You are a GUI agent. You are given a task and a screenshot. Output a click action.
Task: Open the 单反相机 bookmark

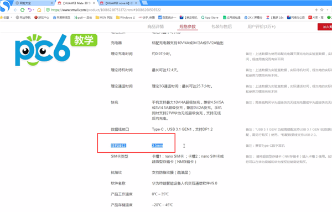point(189,18)
